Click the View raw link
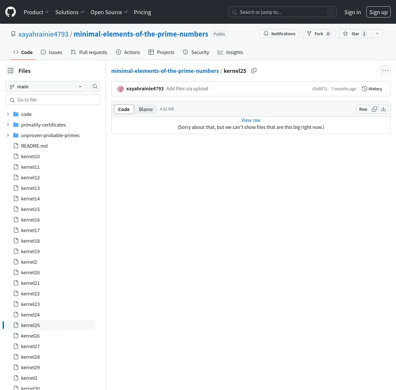Image resolution: width=396 pixels, height=390 pixels. pyautogui.click(x=251, y=120)
